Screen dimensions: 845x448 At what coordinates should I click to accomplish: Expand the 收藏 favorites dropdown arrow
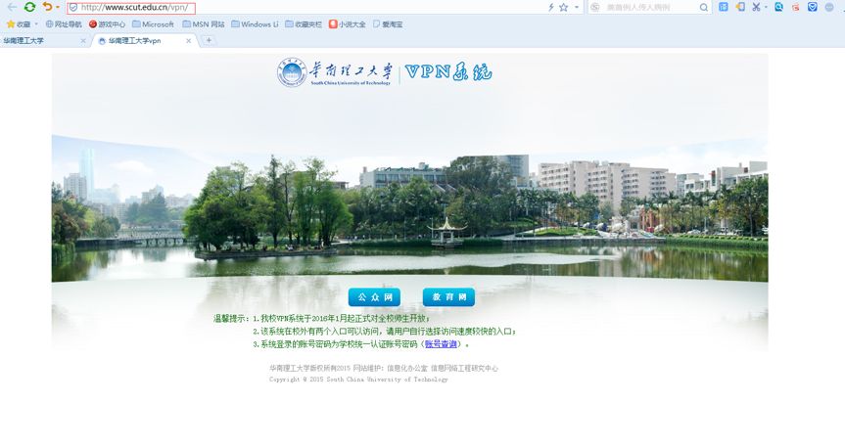tap(36, 24)
